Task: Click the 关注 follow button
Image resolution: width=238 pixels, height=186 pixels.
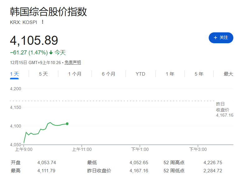Action: click(x=221, y=38)
